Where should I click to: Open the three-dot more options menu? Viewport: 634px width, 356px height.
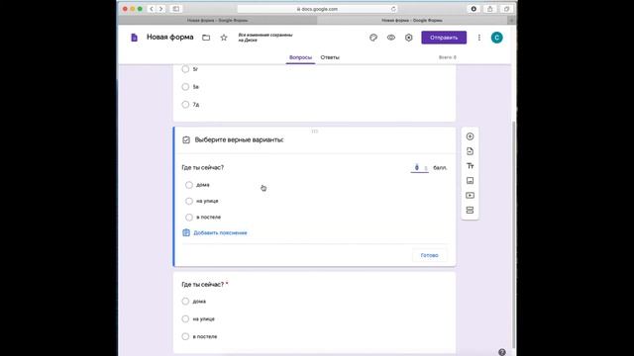pyautogui.click(x=479, y=38)
